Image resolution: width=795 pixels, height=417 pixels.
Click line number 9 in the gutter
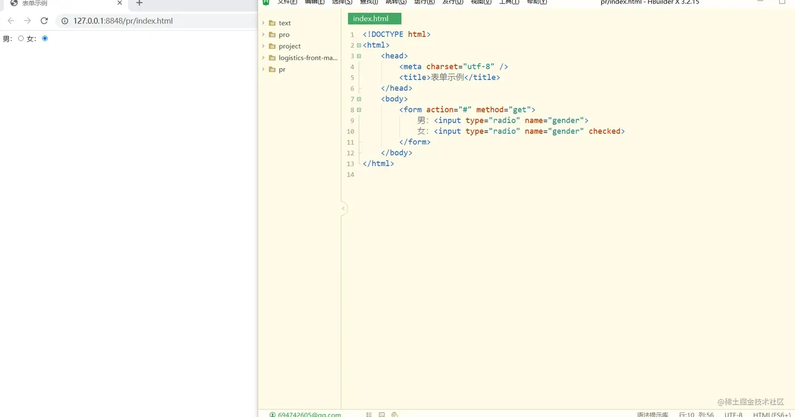[x=352, y=121]
